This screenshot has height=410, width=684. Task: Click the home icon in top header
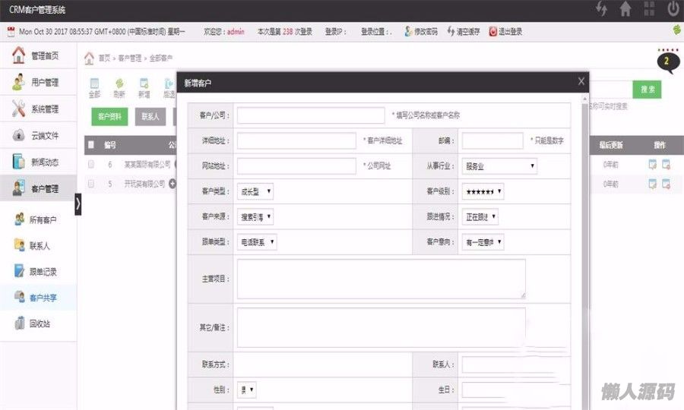tap(625, 9)
